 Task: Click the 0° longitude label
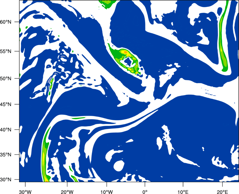145,192
